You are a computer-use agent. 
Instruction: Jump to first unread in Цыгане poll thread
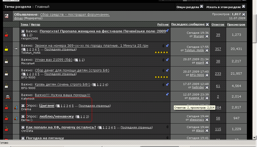tap(23, 106)
